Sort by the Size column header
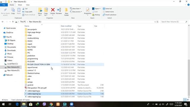 pos(99,26)
